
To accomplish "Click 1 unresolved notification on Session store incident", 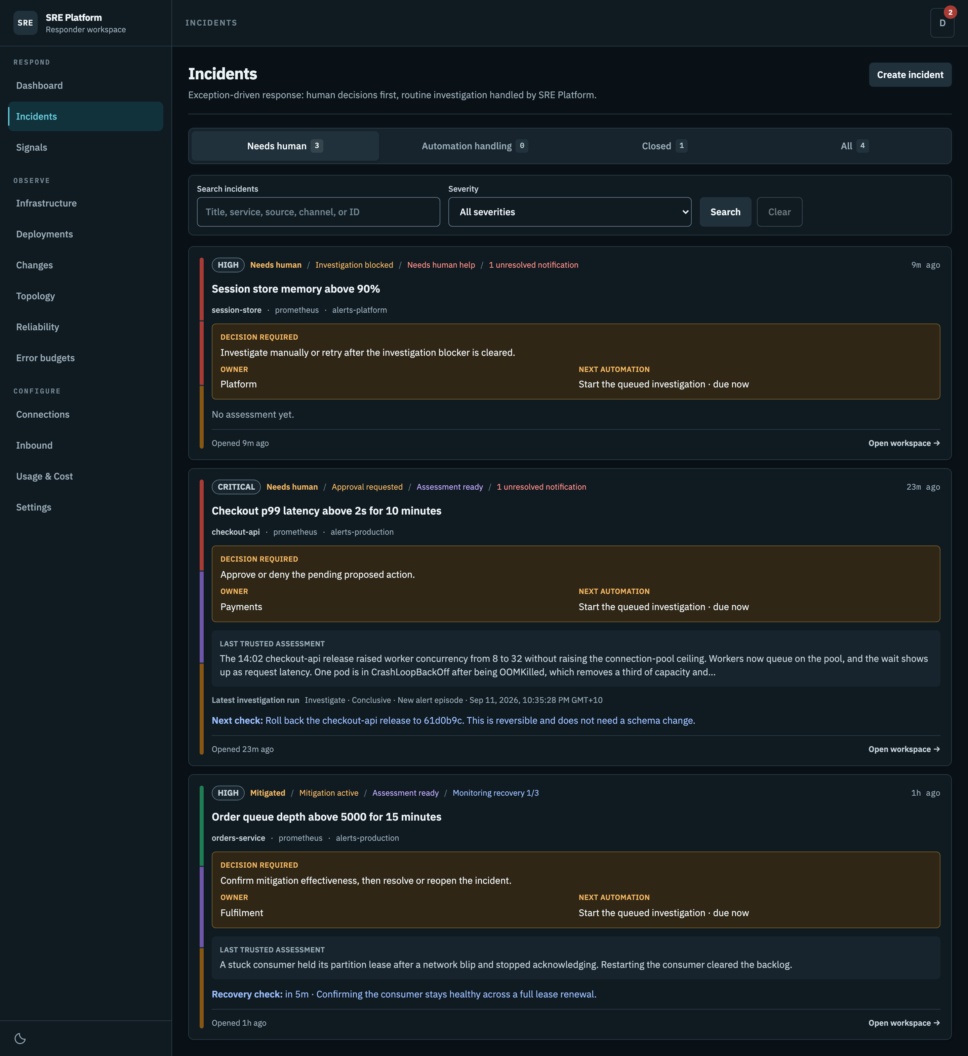I will point(533,265).
